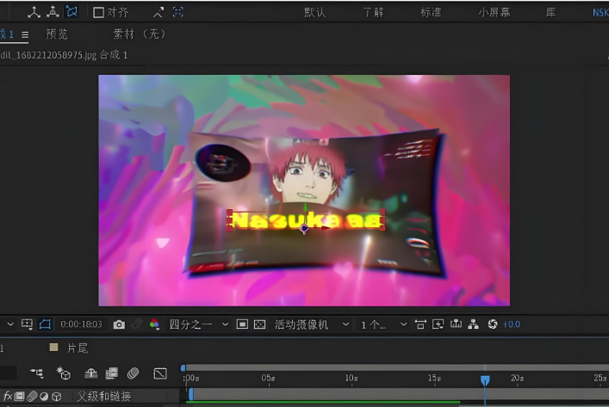Toggle the transparency grid icon

pyautogui.click(x=259, y=324)
